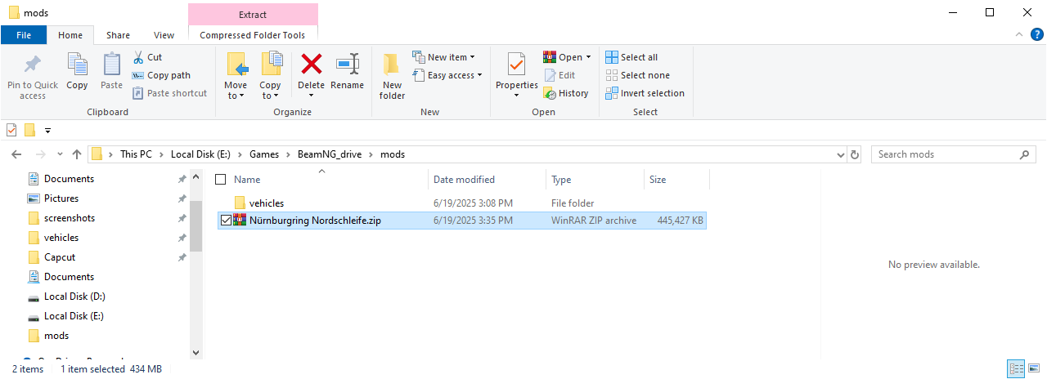Screen dimensions: 1047x379
Task: Click the Extract contextual tab
Action: [253, 15]
